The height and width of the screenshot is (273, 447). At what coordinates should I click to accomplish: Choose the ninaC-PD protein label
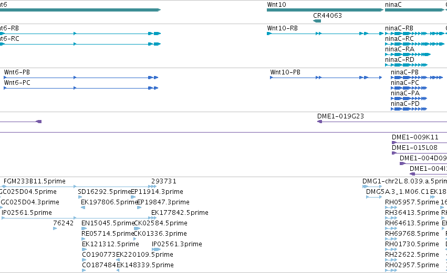(x=405, y=104)
